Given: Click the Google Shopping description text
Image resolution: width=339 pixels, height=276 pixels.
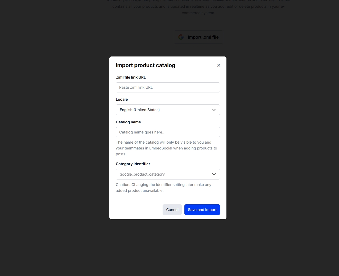Looking at the screenshot, I should click(x=198, y=6).
